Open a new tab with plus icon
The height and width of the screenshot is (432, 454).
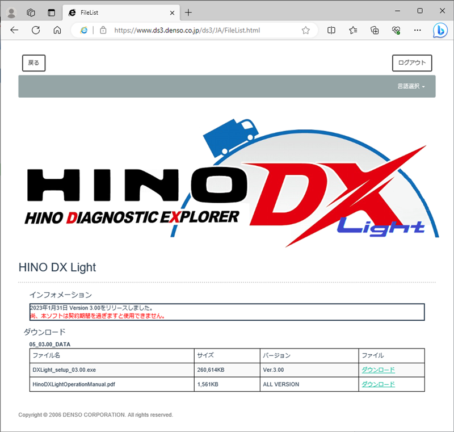point(188,12)
